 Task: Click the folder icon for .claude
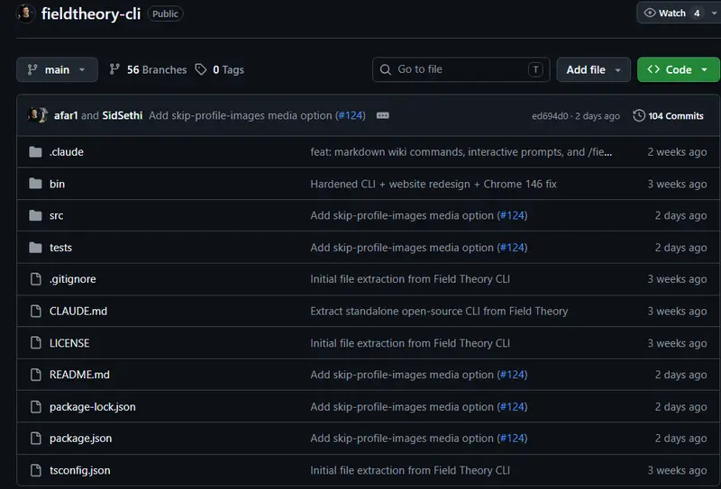[35, 151]
